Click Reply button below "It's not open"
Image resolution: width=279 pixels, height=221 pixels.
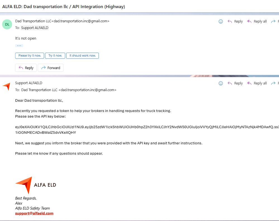click(26, 68)
